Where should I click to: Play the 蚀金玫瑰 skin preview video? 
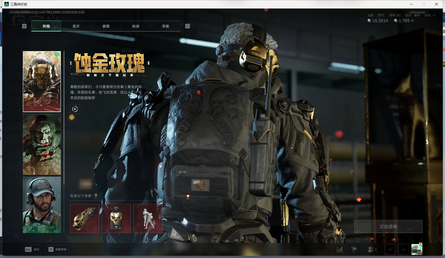click(x=75, y=109)
